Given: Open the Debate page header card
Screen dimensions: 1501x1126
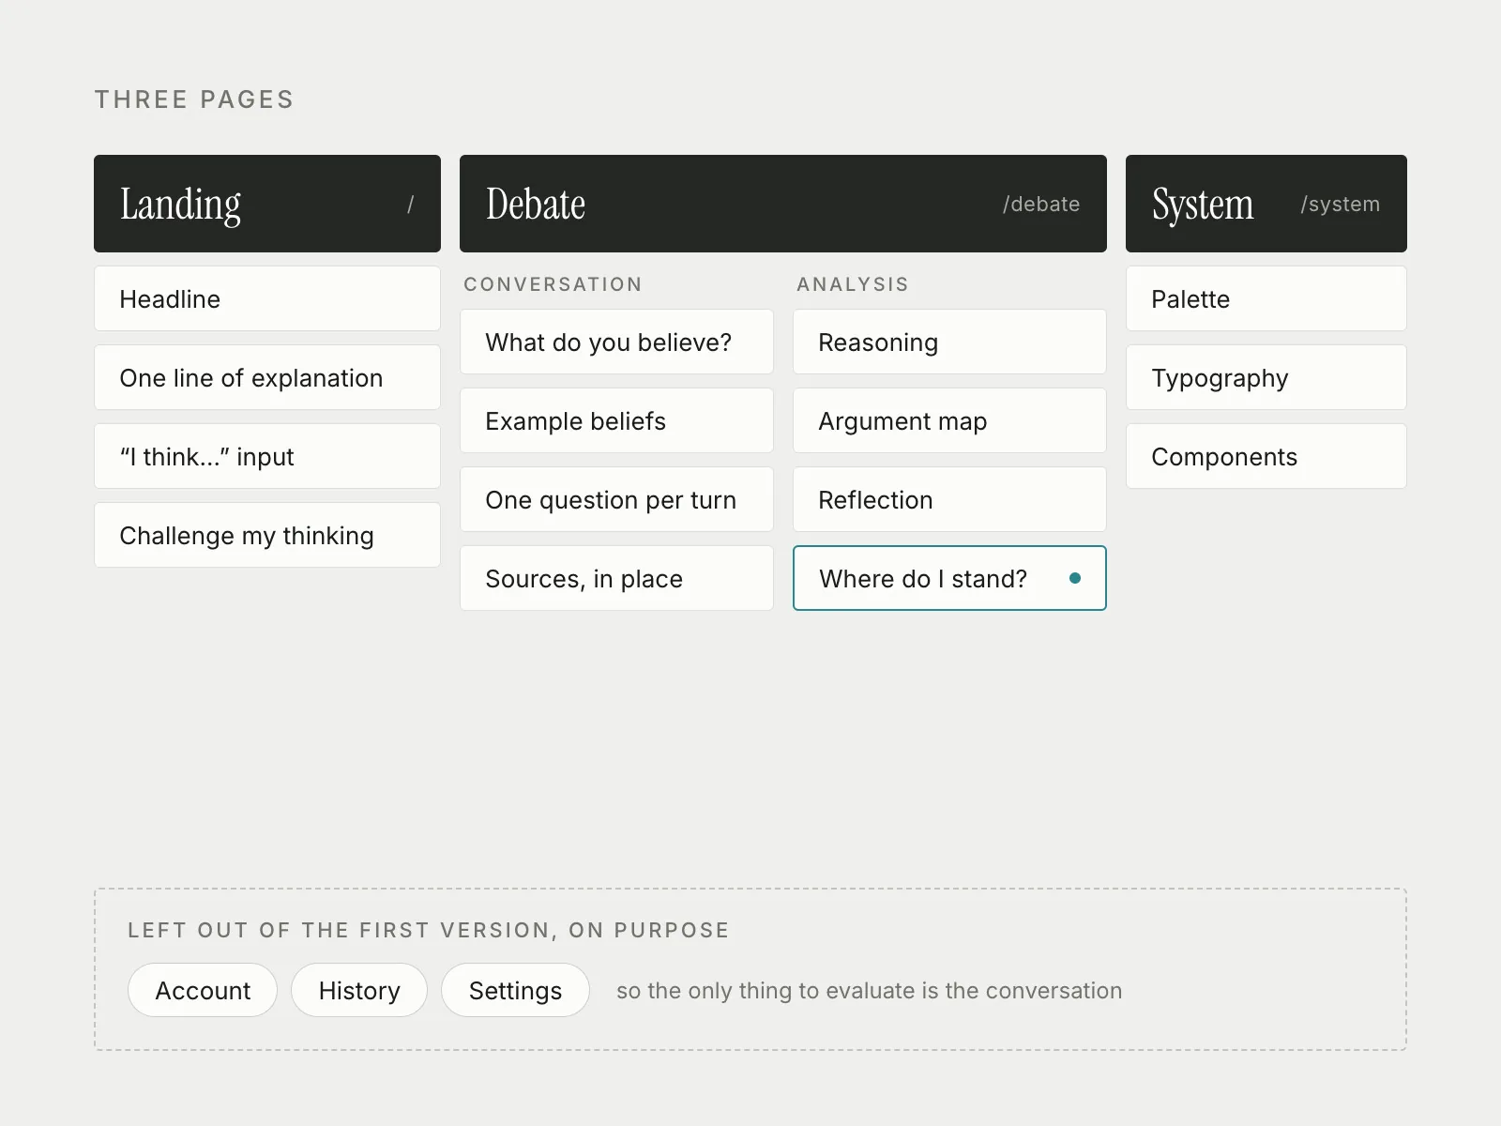Looking at the screenshot, I should point(783,204).
